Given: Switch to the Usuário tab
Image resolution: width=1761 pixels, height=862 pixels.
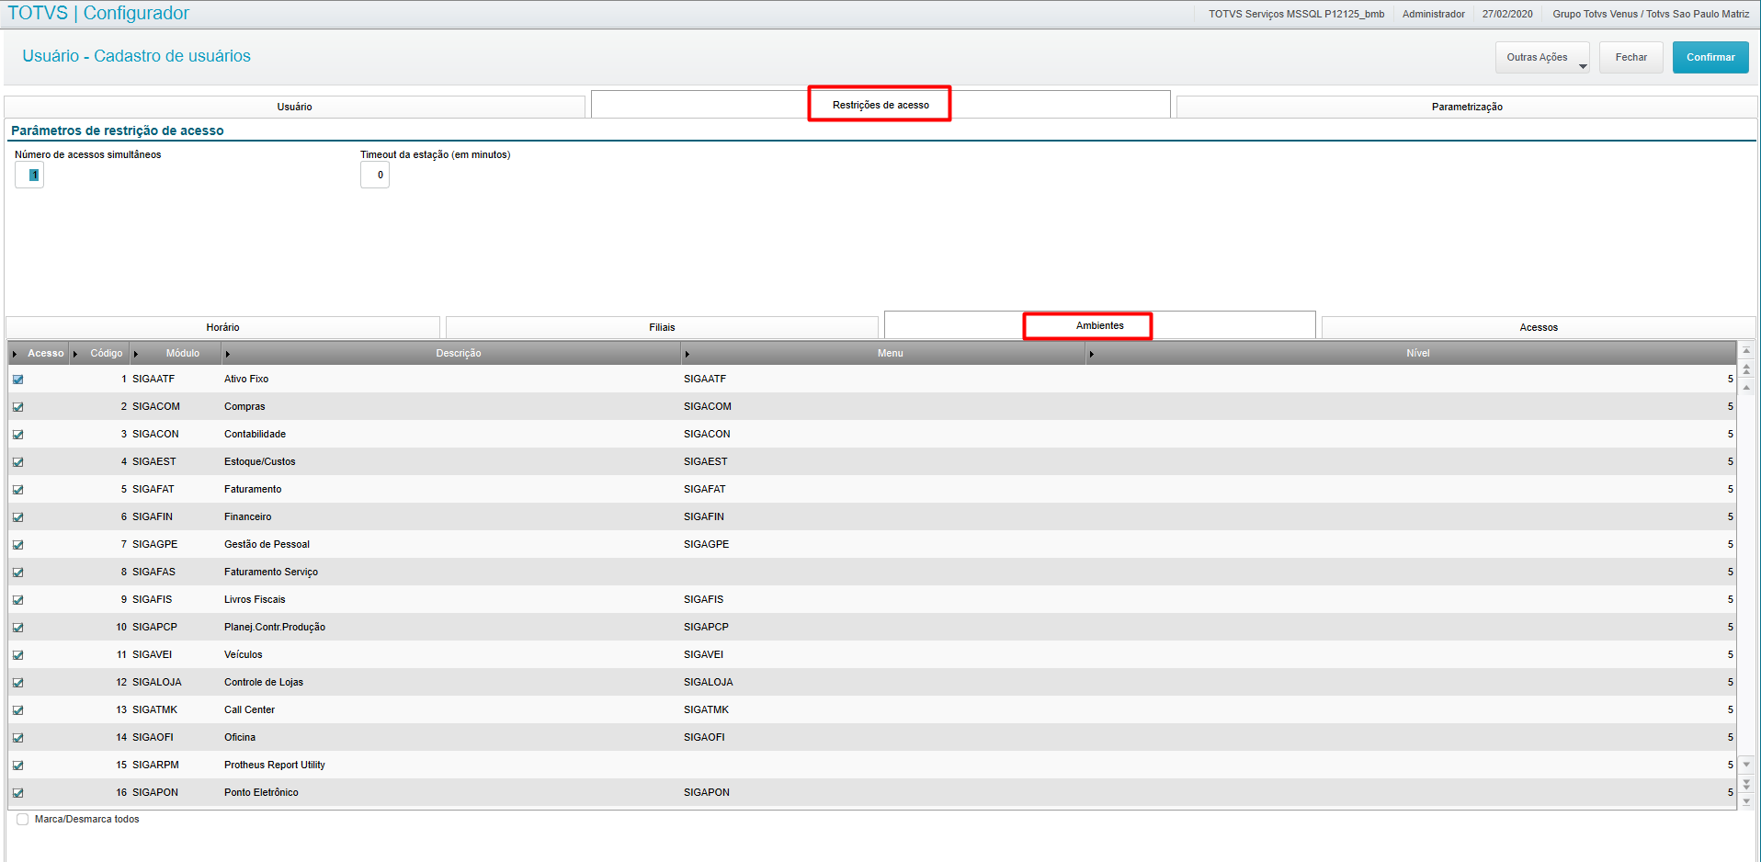Looking at the screenshot, I should (295, 107).
